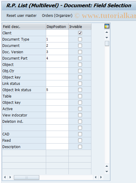
Task: Check Invisible for Document Type
Action: tap(80, 39)
